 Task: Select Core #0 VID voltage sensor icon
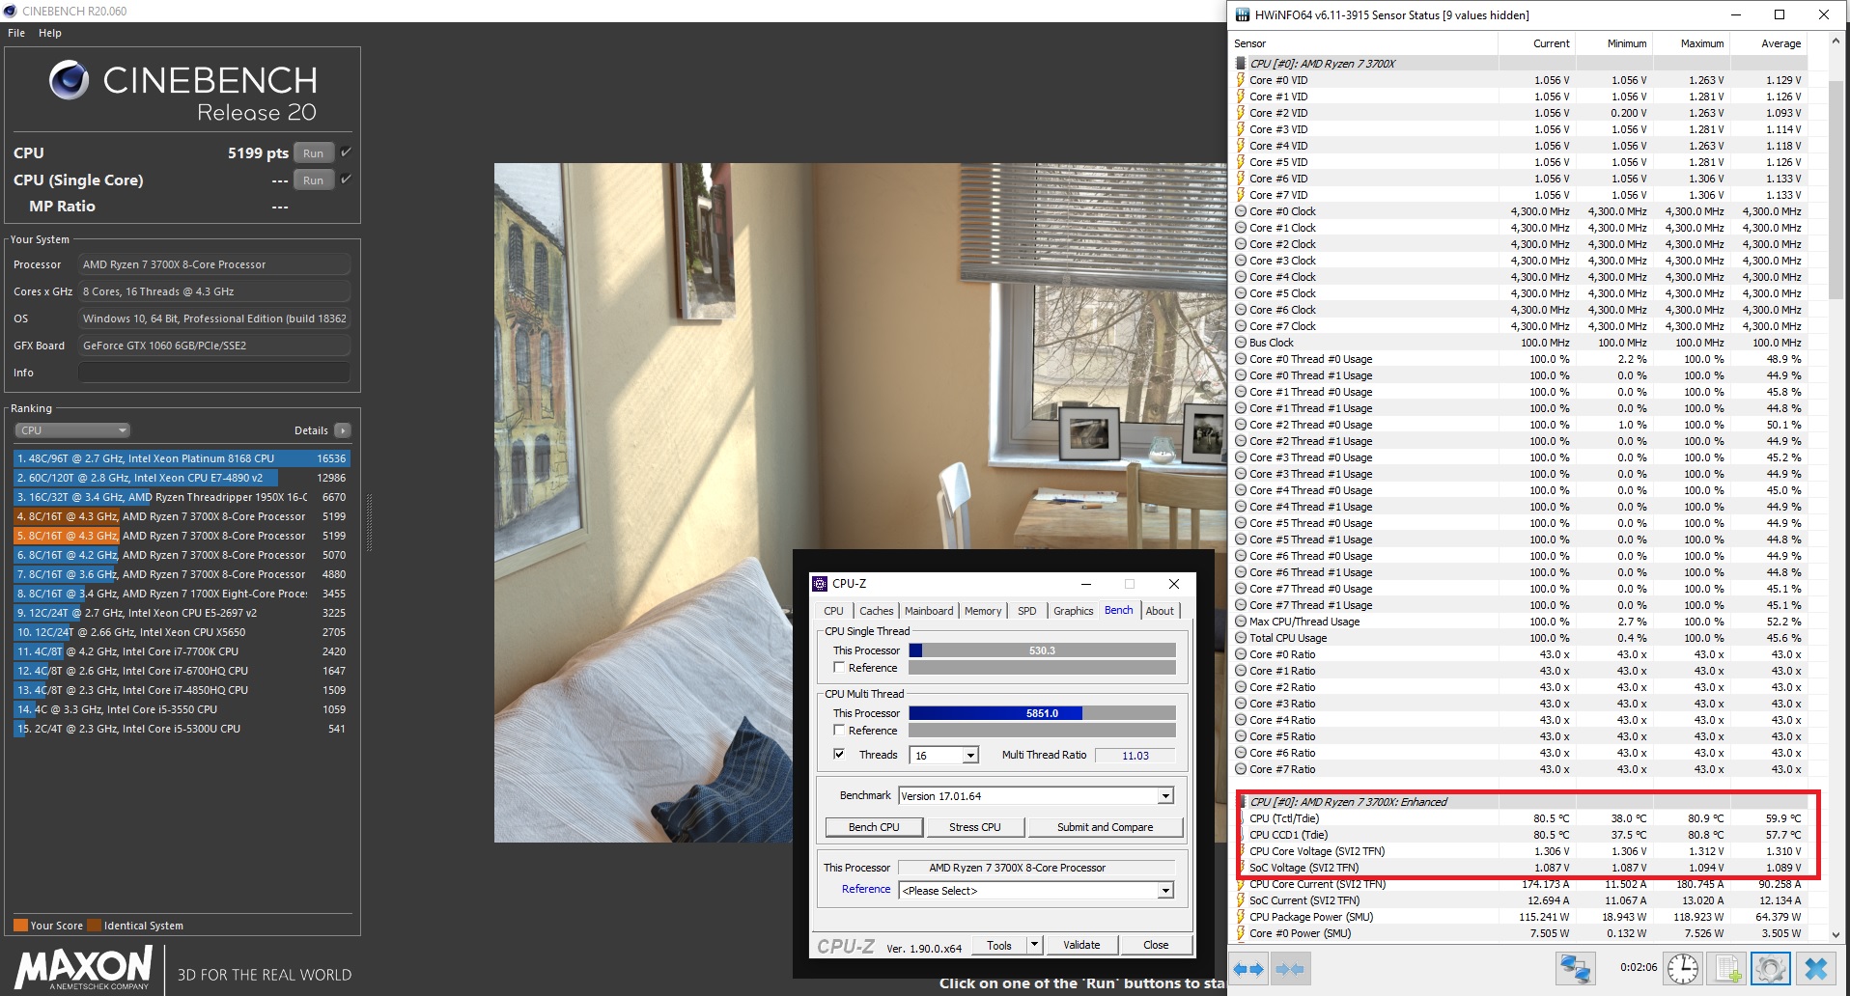pos(1241,80)
